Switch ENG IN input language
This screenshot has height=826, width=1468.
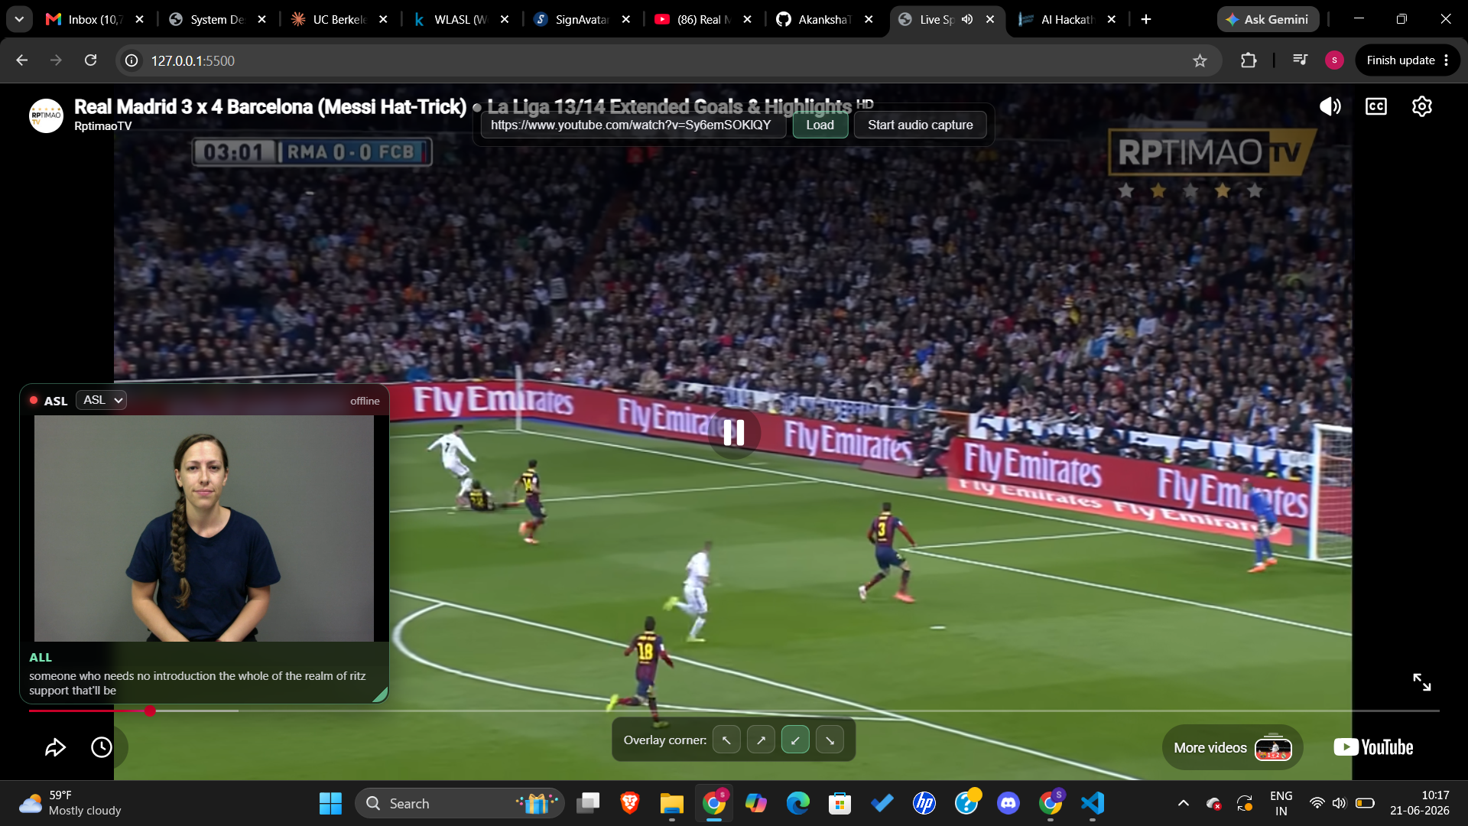pos(1281,803)
